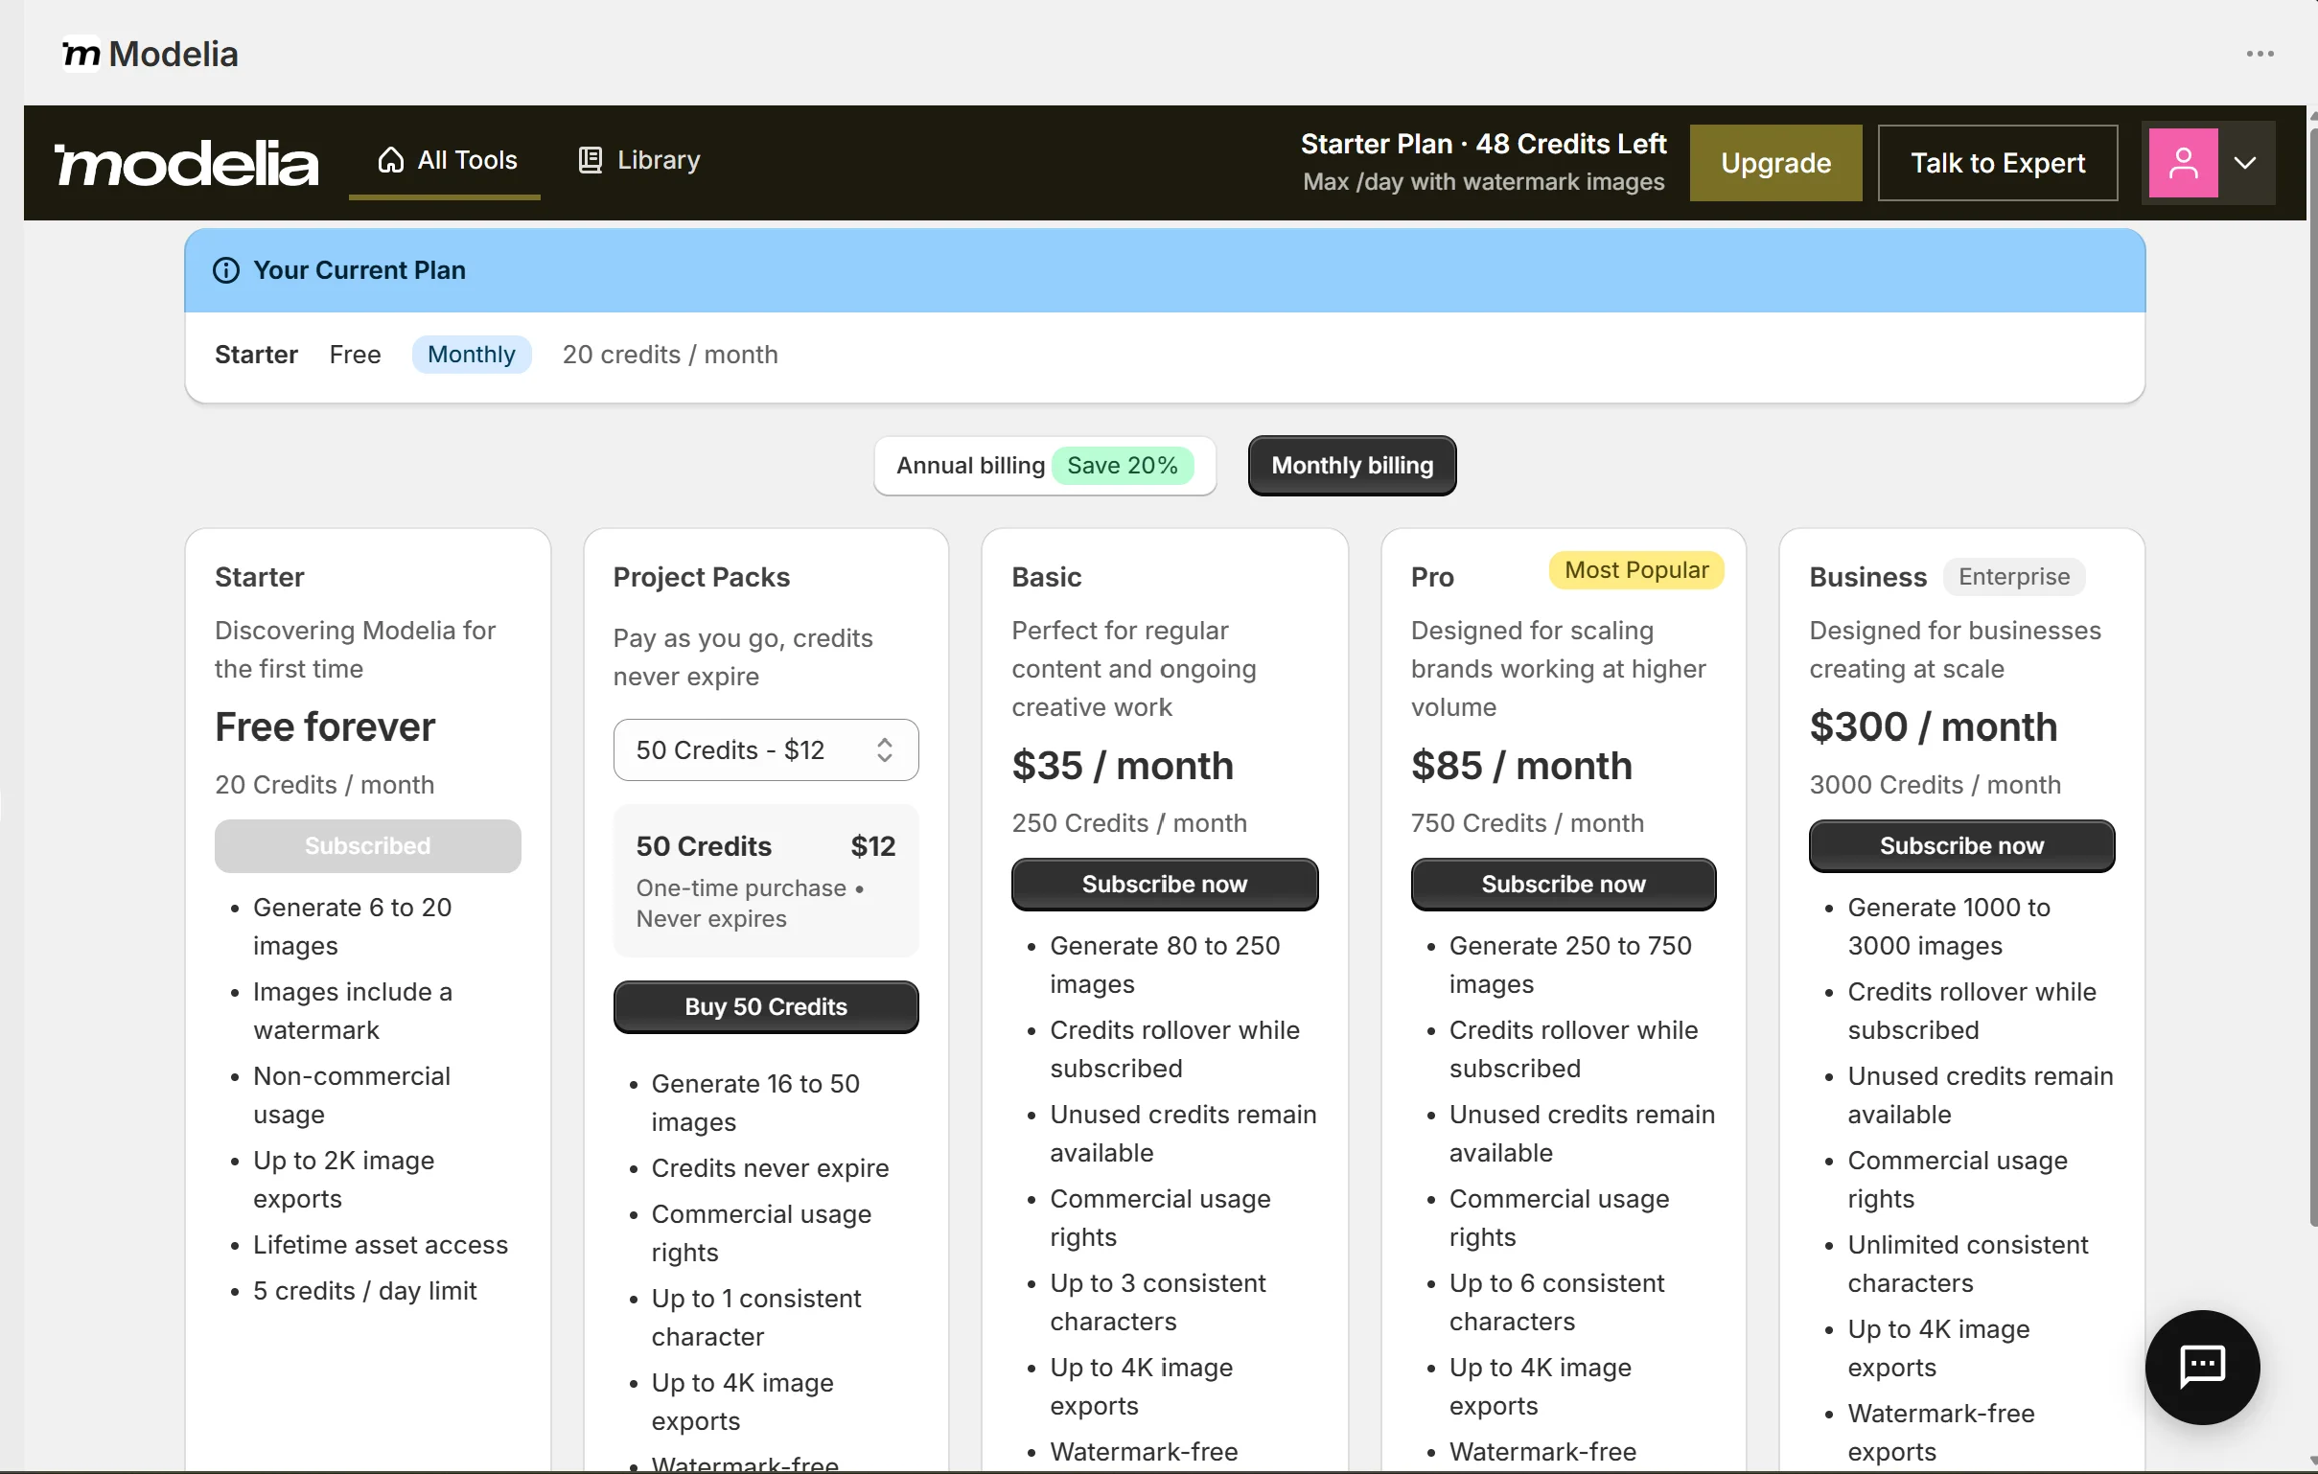Click Project Packs card title

(701, 576)
